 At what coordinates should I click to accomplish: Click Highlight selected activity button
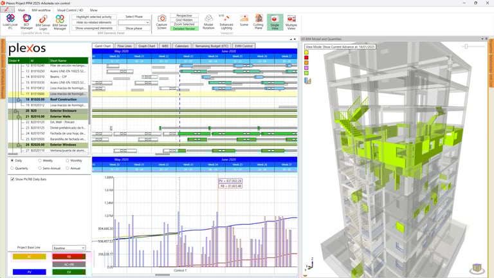point(94,17)
